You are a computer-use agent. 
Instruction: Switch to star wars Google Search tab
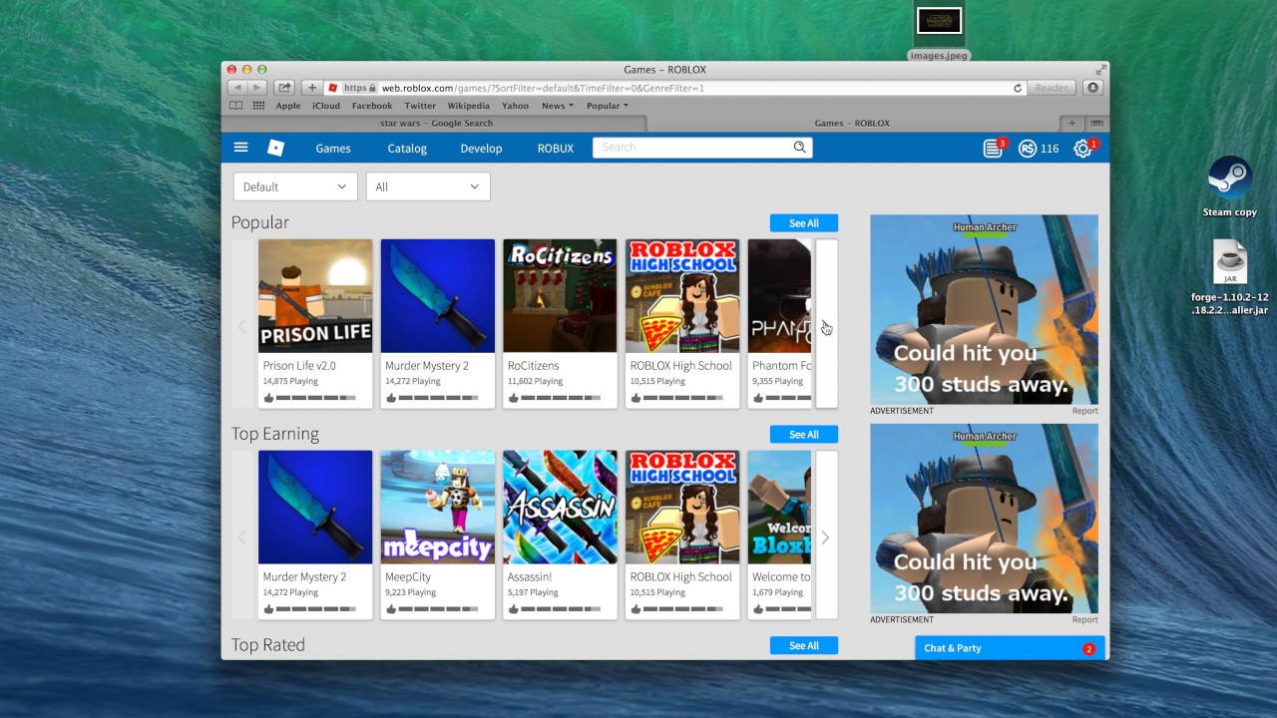(434, 124)
